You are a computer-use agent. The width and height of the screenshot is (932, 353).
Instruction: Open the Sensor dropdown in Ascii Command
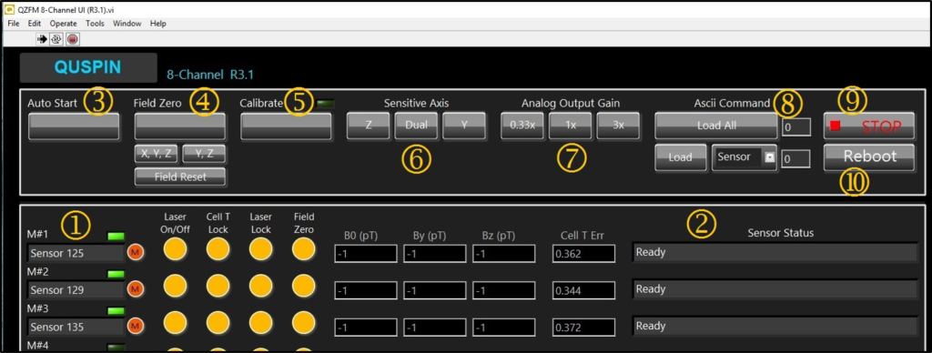coord(745,157)
